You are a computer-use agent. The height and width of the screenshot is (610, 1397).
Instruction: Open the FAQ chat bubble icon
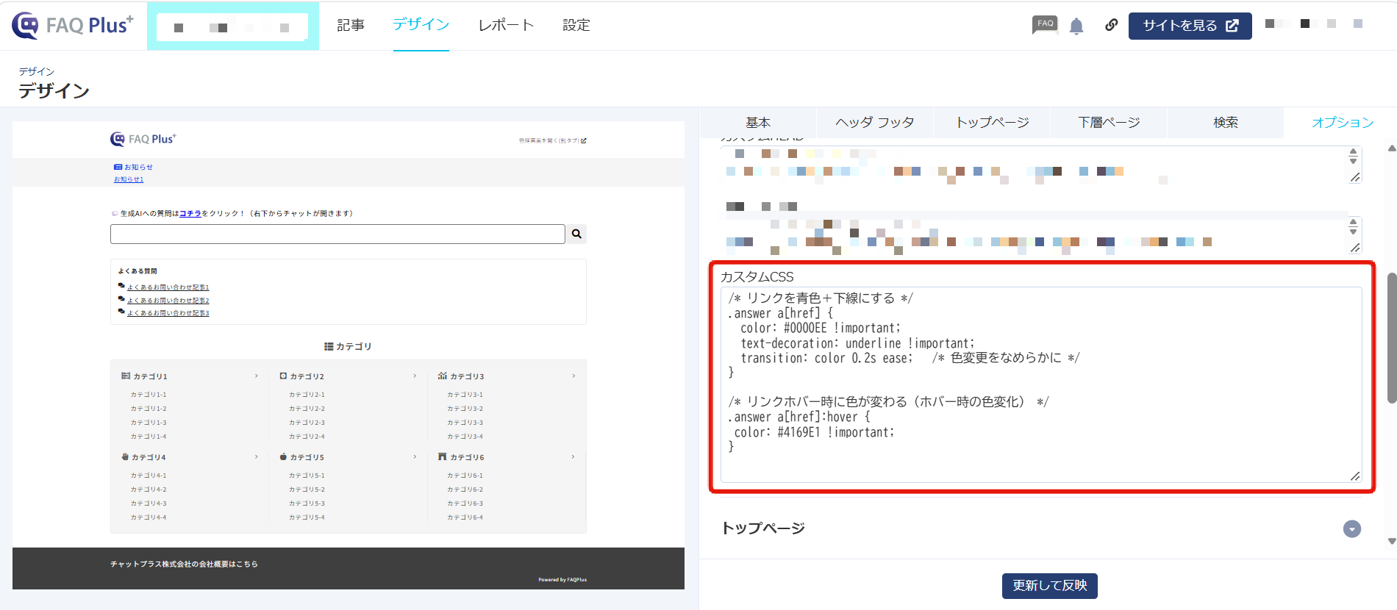pyautogui.click(x=1045, y=25)
